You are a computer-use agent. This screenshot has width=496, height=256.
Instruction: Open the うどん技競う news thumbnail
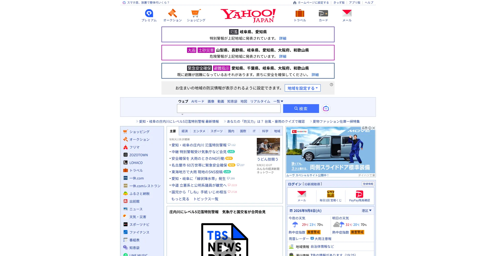click(x=268, y=147)
